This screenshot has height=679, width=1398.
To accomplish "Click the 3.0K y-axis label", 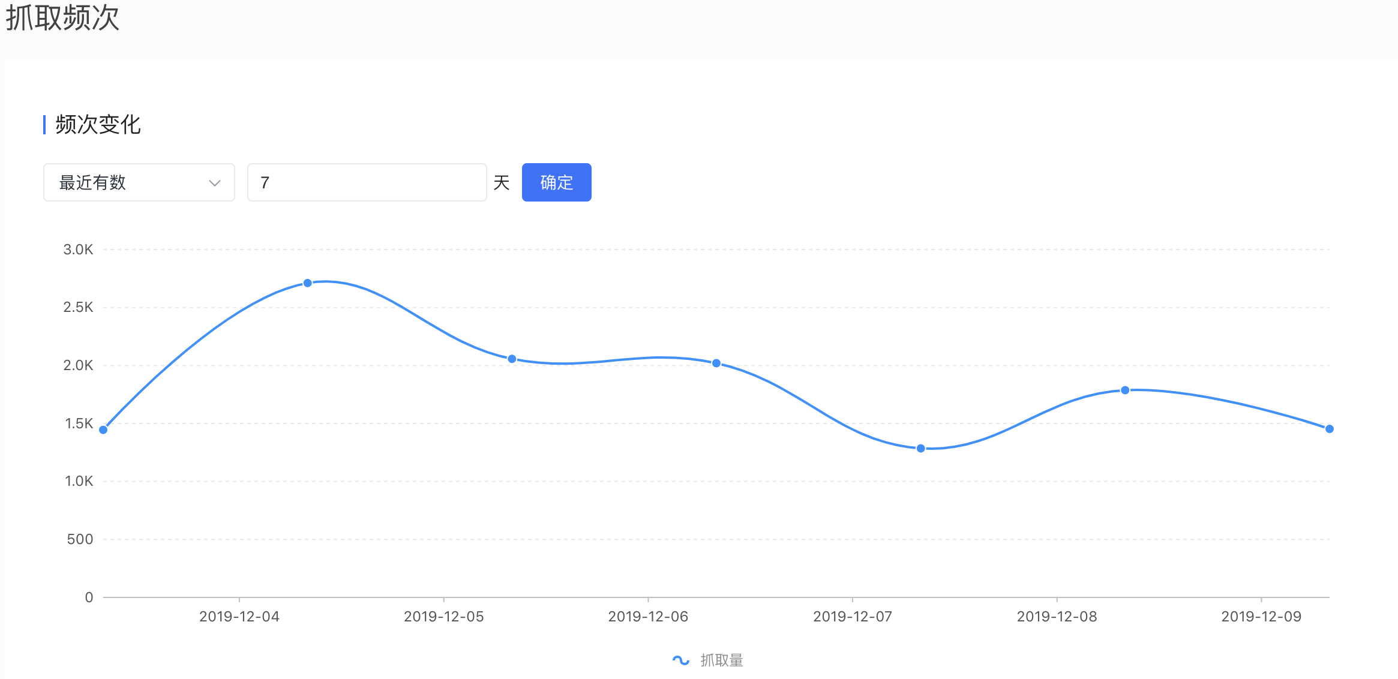I will tap(78, 250).
